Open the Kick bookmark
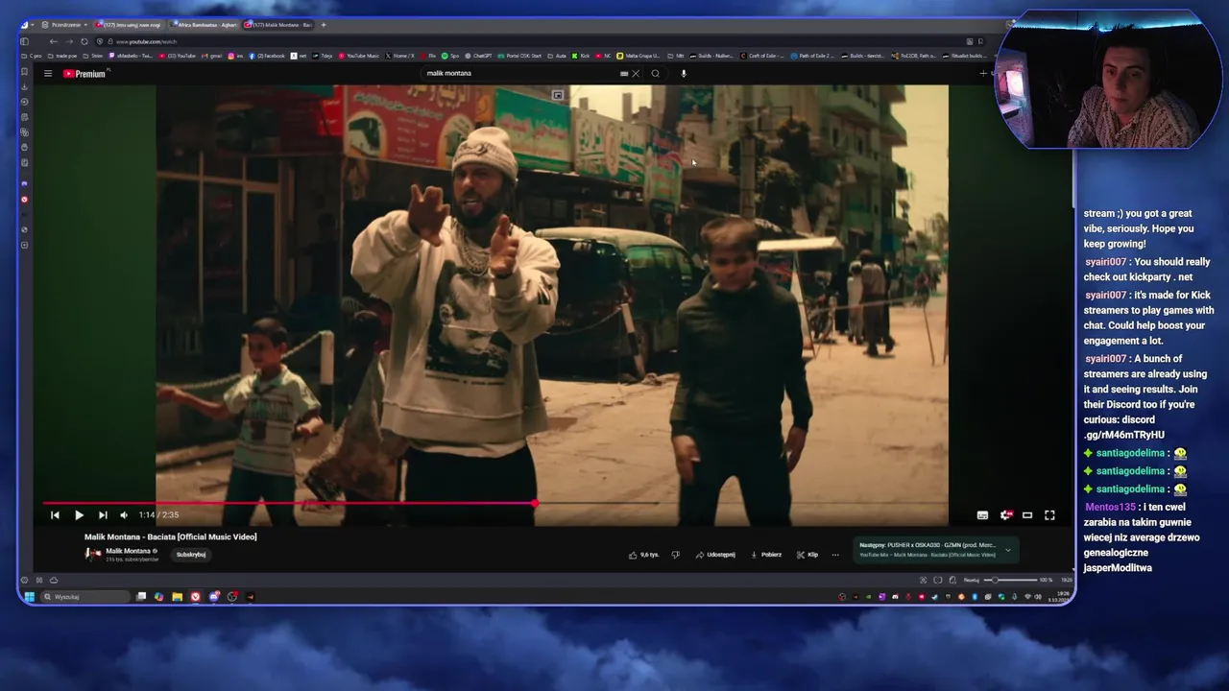 (582, 56)
